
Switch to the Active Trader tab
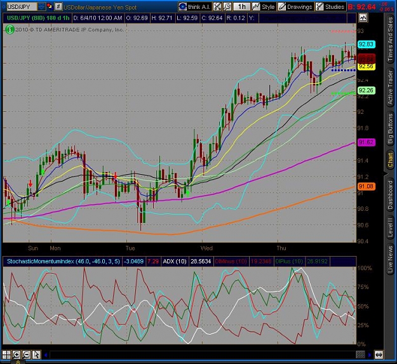click(x=390, y=87)
